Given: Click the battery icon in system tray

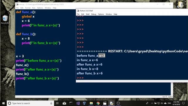Looking at the screenshot, I should pyautogui.click(x=155, y=103).
